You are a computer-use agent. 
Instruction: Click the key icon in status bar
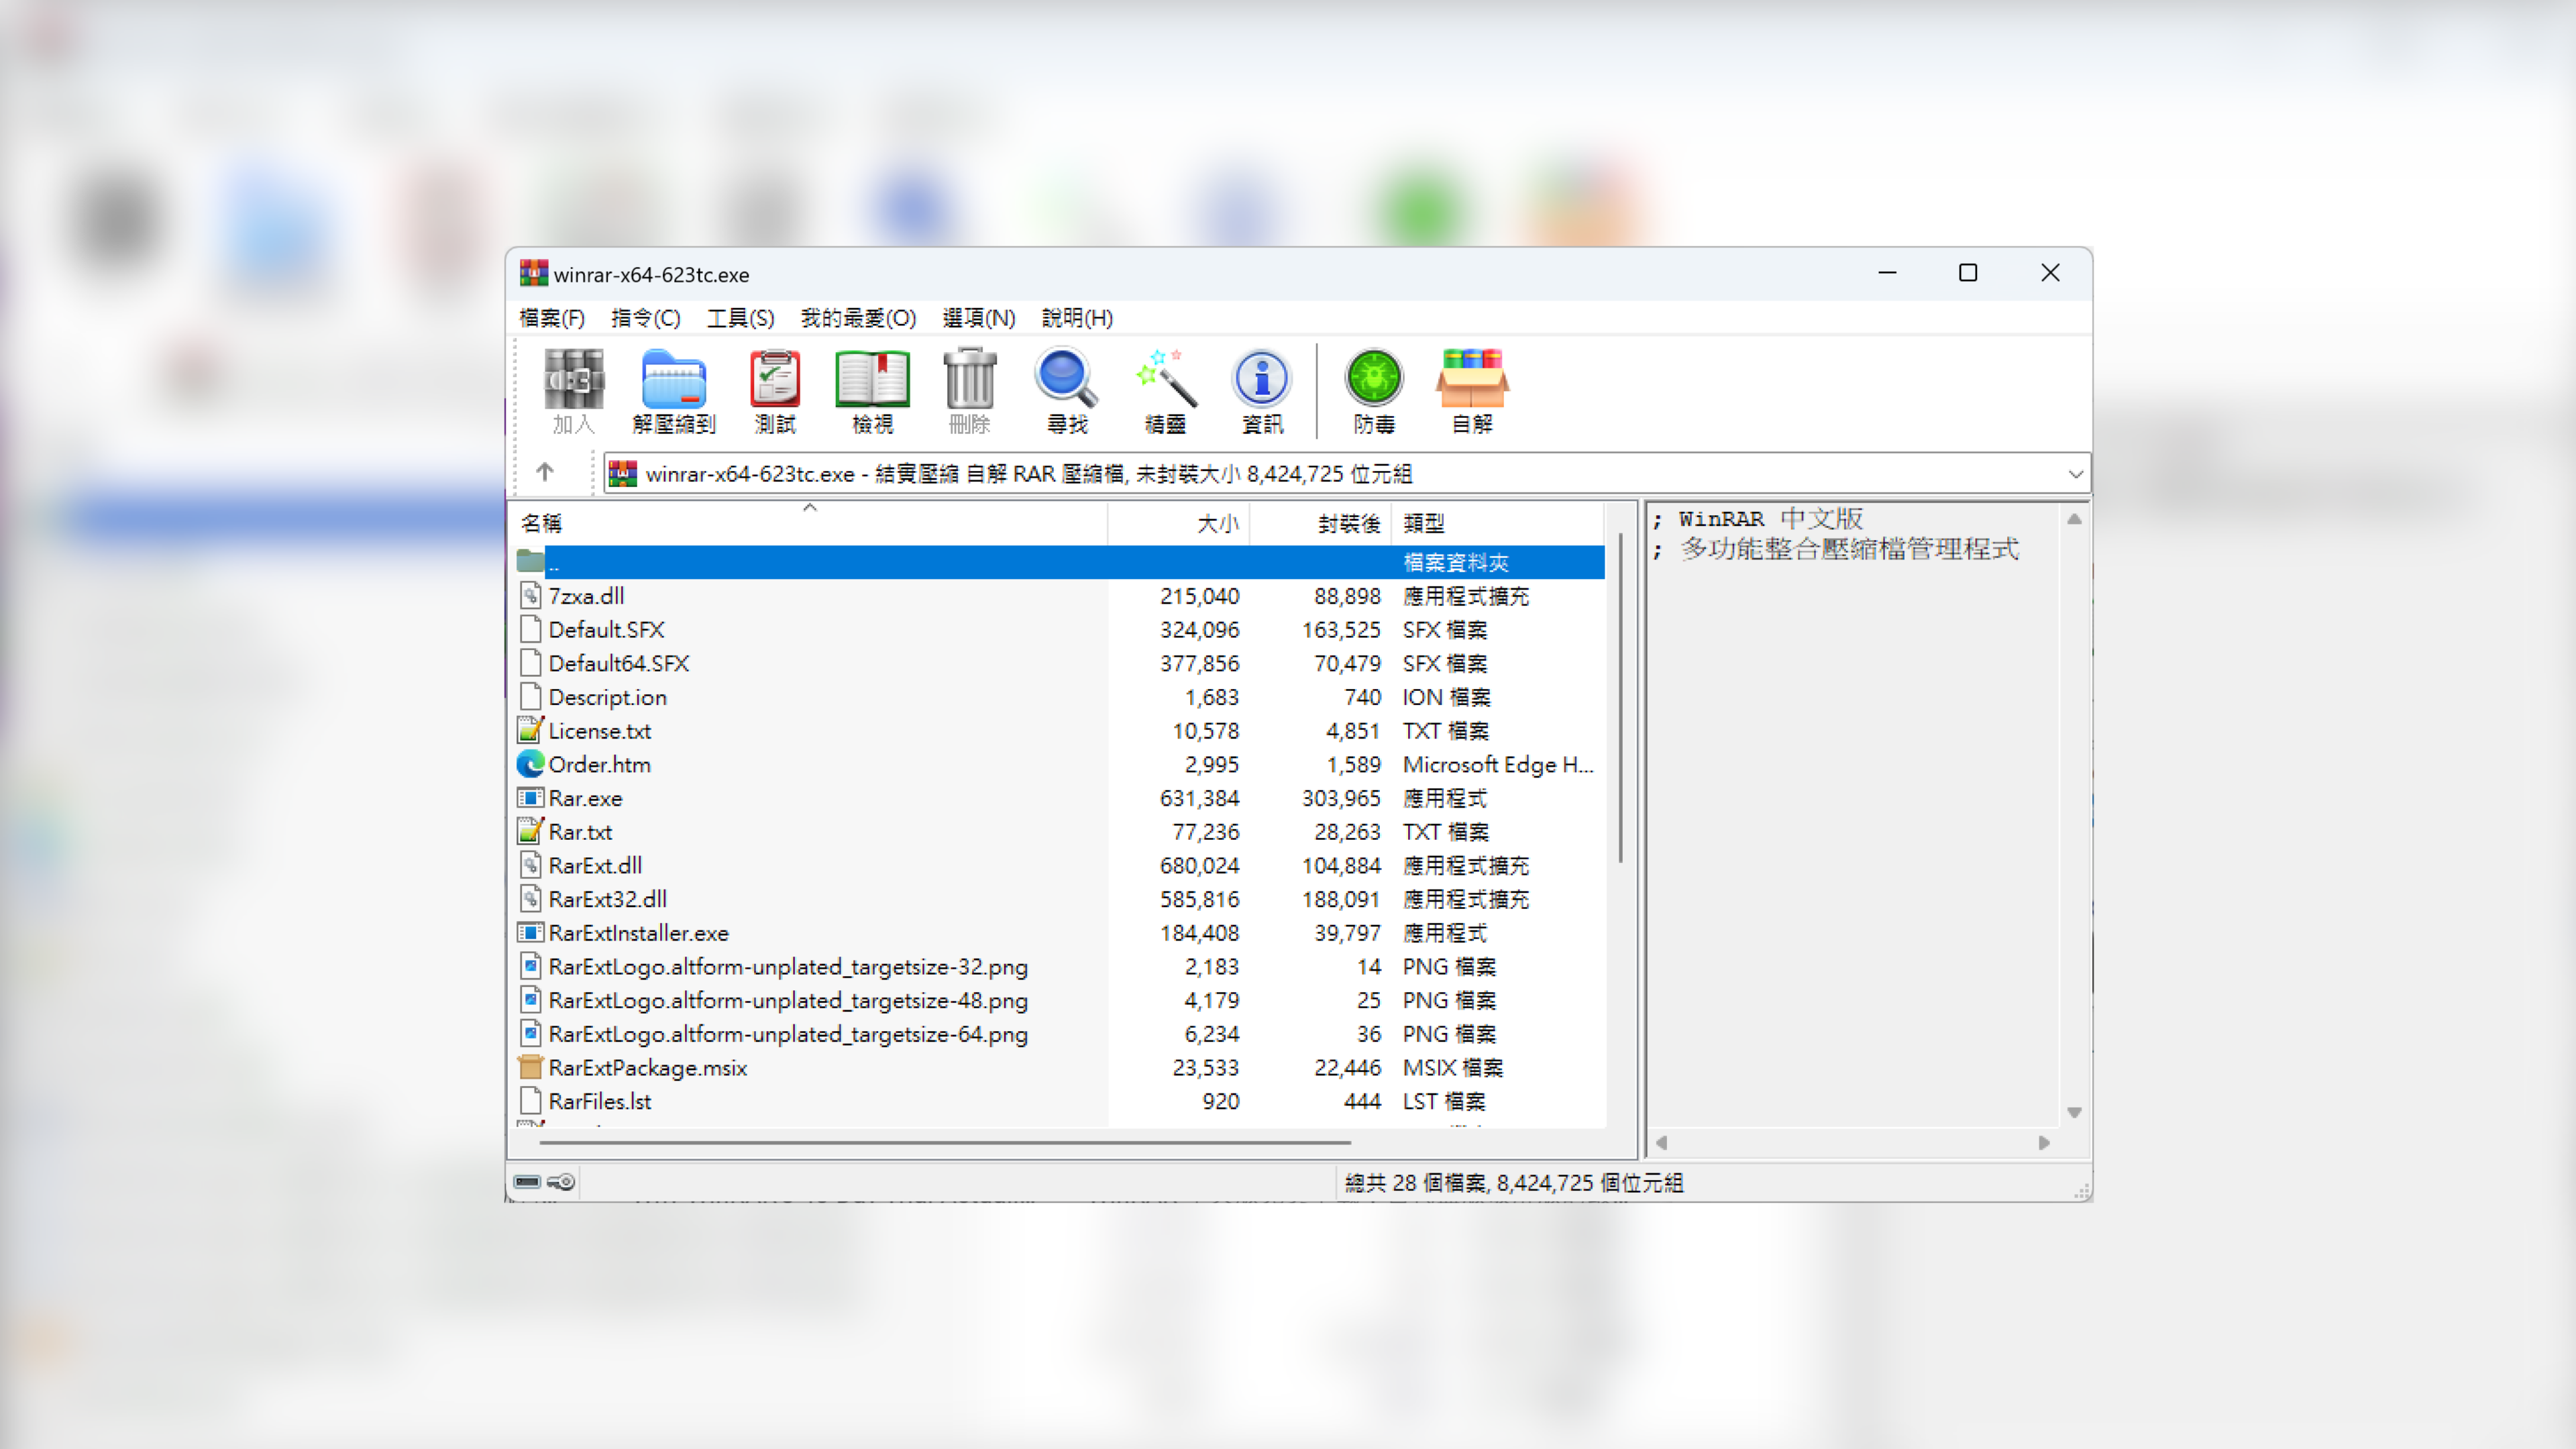coord(562,1182)
